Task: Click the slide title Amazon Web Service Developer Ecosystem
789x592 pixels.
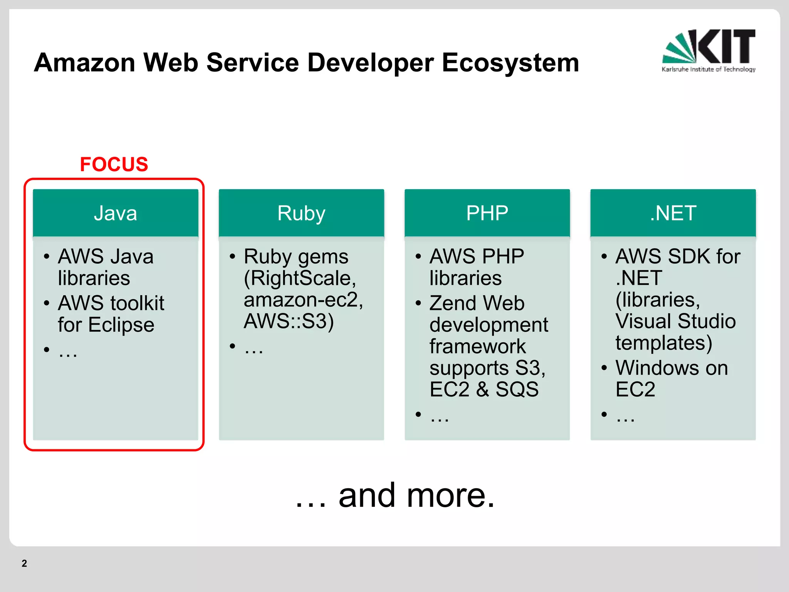Action: tap(306, 62)
